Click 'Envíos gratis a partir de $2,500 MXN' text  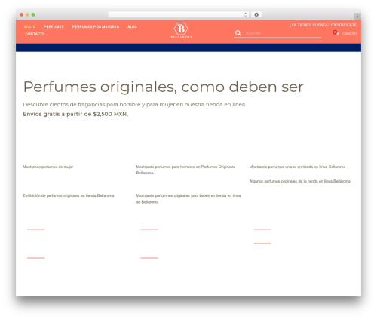coord(75,114)
